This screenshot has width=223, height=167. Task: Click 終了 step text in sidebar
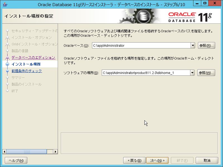15,91
